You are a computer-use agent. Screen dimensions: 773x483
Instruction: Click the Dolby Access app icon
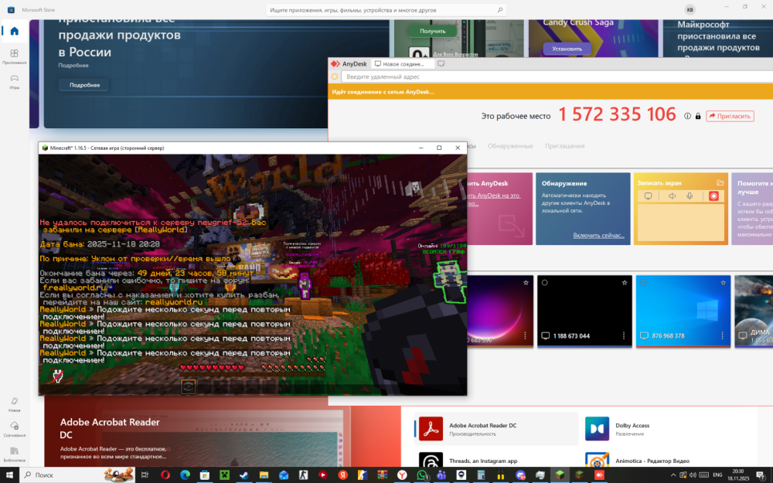(597, 429)
